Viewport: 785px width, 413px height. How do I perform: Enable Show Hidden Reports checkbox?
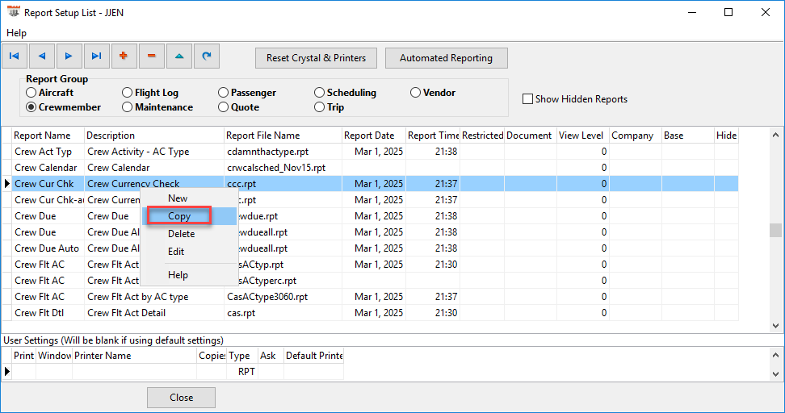point(527,99)
